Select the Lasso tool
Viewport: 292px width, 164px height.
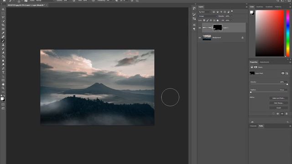click(3, 17)
